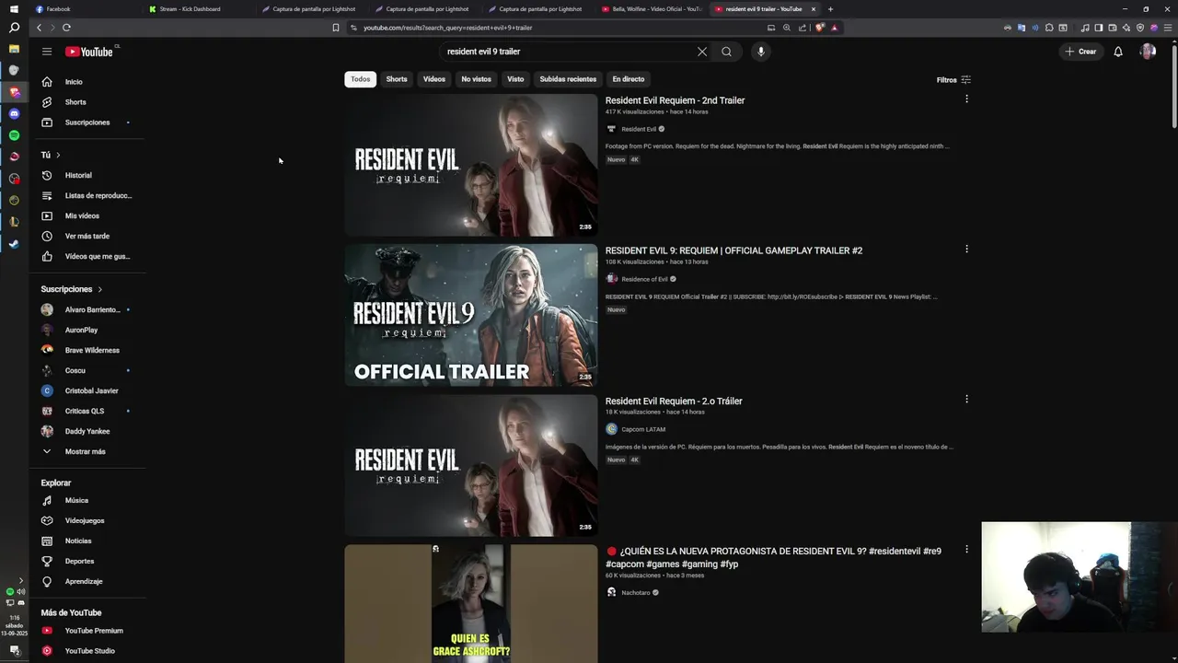Select the Vídeos filter chip

[x=434, y=79]
